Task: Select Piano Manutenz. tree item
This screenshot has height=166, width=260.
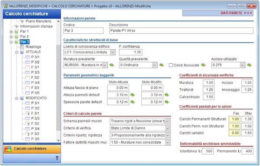Action: click(x=39, y=21)
